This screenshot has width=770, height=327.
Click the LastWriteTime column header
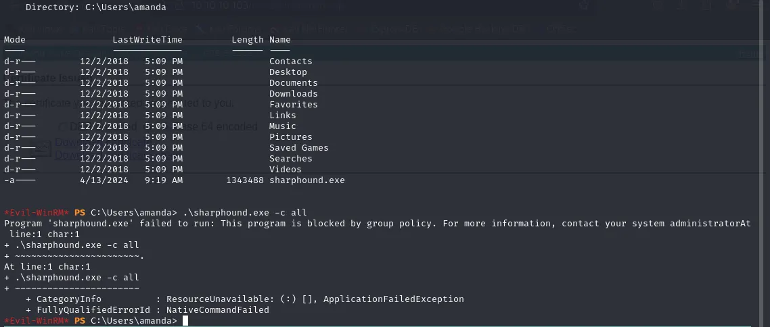147,40
